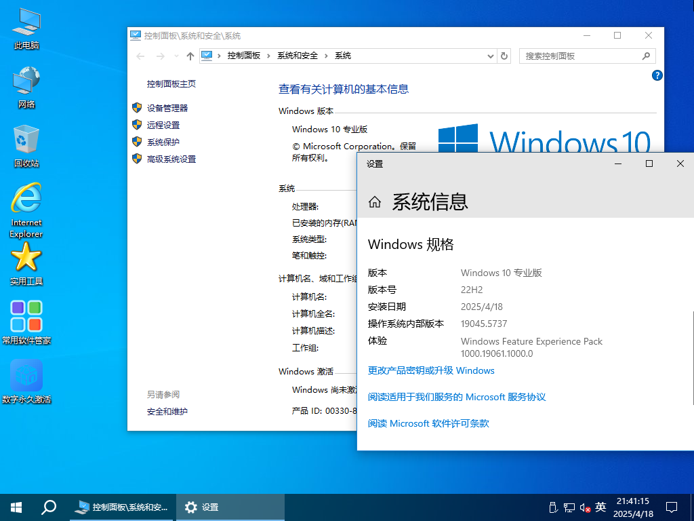The height and width of the screenshot is (521, 694).
Task: Expand chevron after 系统和安全 breadcrumb
Action: [x=326, y=56]
